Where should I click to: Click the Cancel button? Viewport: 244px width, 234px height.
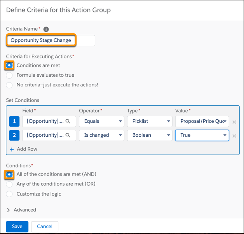pos(45,227)
